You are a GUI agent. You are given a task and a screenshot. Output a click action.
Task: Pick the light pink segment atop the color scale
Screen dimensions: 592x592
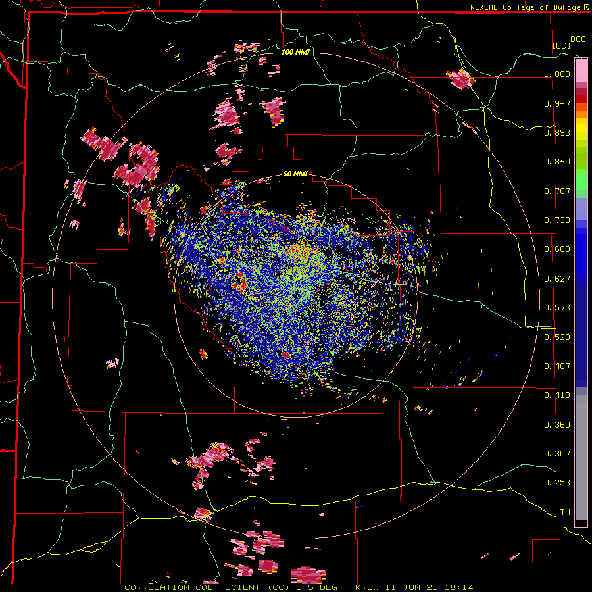(x=581, y=70)
